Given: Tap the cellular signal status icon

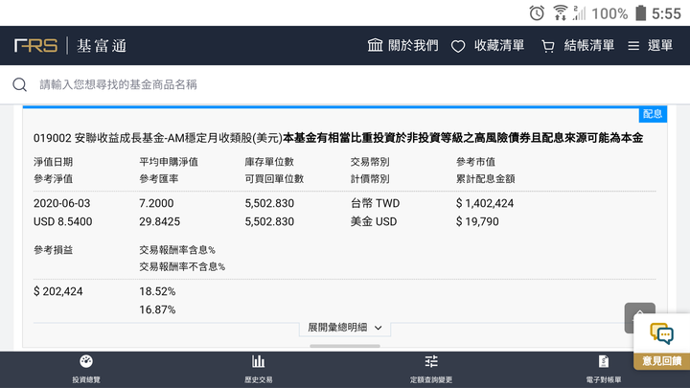Looking at the screenshot, I should [x=579, y=13].
